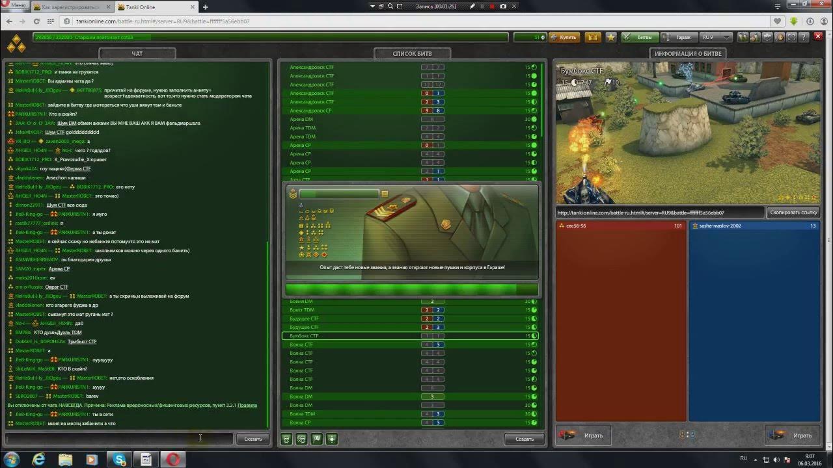This screenshot has height=468, width=833.
Task: Open a new browser tab with plus
Action: 205,7
